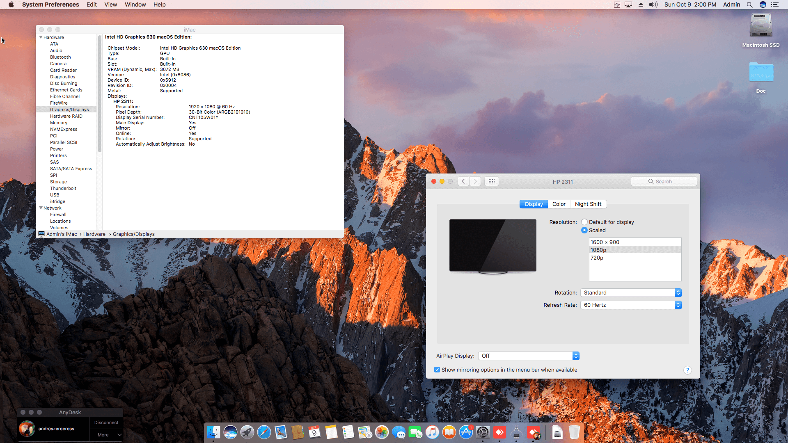The image size is (788, 443).
Task: Click System Preferences gear icon in dock
Action: click(x=483, y=432)
